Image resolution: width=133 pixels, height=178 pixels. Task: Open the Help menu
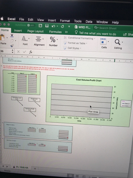coord(115,22)
